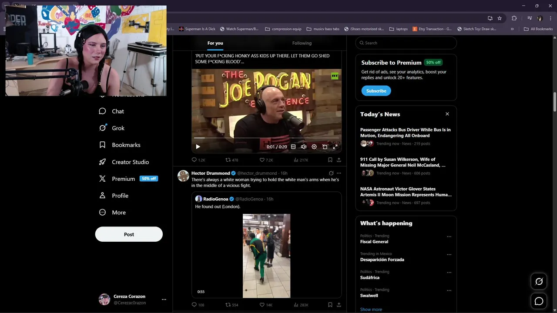Bookmark the Joe Rogan video post
This screenshot has width=557, height=313.
(330, 160)
